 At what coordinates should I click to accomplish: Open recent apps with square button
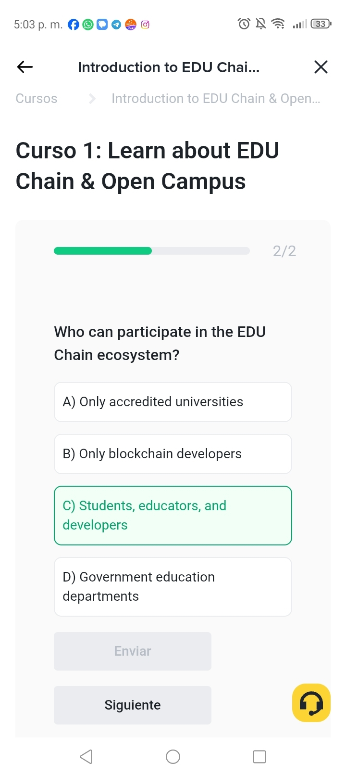point(259,757)
